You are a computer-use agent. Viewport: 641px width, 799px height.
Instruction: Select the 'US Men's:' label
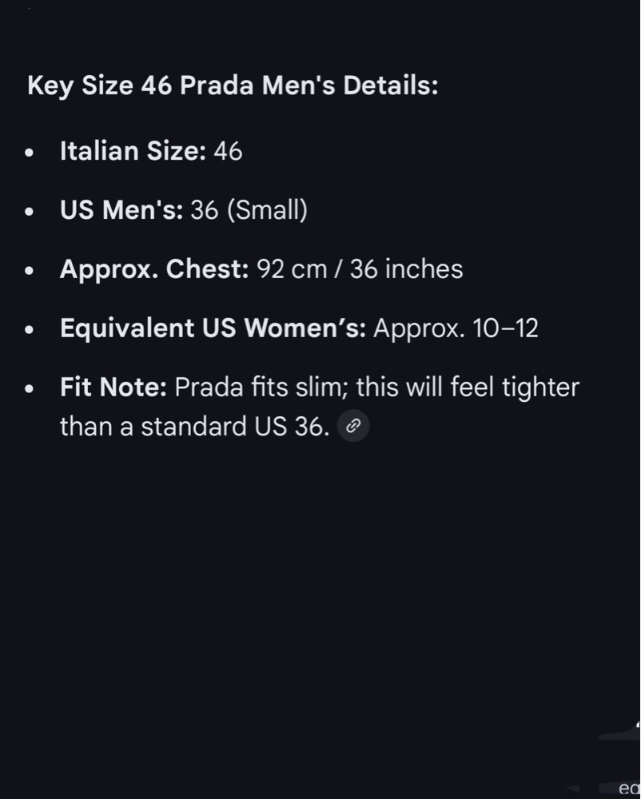[121, 210]
